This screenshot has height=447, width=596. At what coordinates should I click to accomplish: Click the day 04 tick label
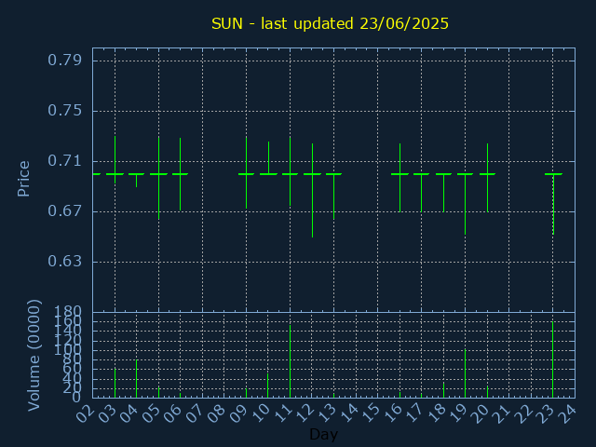point(129,413)
